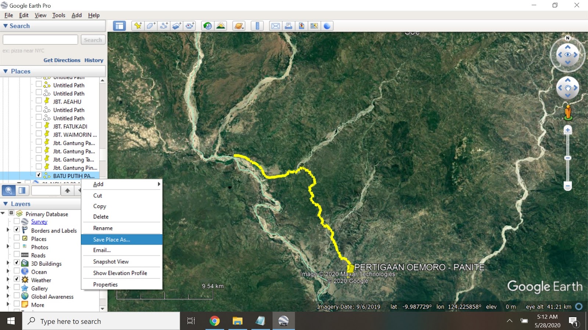Screen dimensions: 588x330
Task: Expand the More layer node
Action: (8, 304)
